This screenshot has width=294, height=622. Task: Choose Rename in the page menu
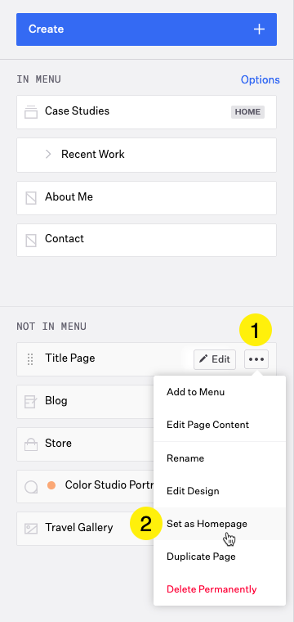185,458
